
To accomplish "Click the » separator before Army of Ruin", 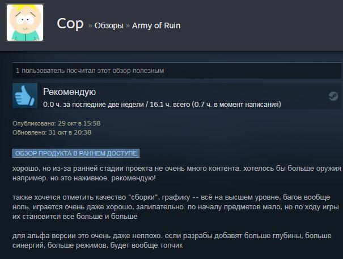I will (128, 26).
